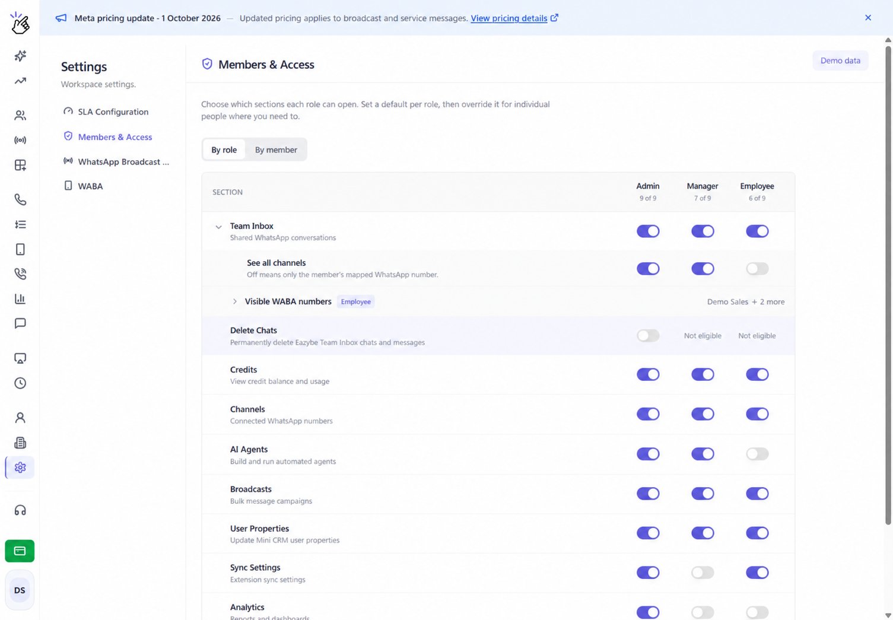Enable See all channels for Employee
Viewport: 893px width, 620px height.
(757, 269)
